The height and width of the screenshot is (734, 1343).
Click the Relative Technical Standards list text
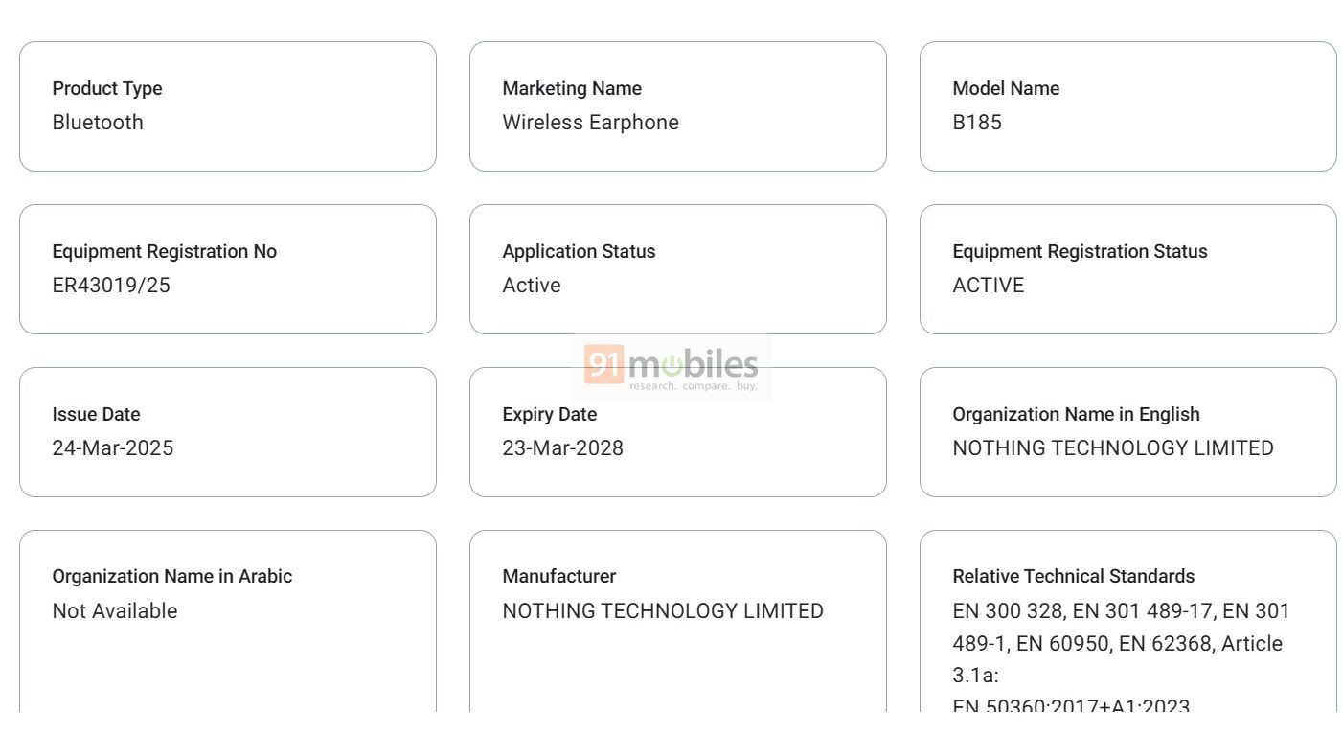(x=1122, y=659)
